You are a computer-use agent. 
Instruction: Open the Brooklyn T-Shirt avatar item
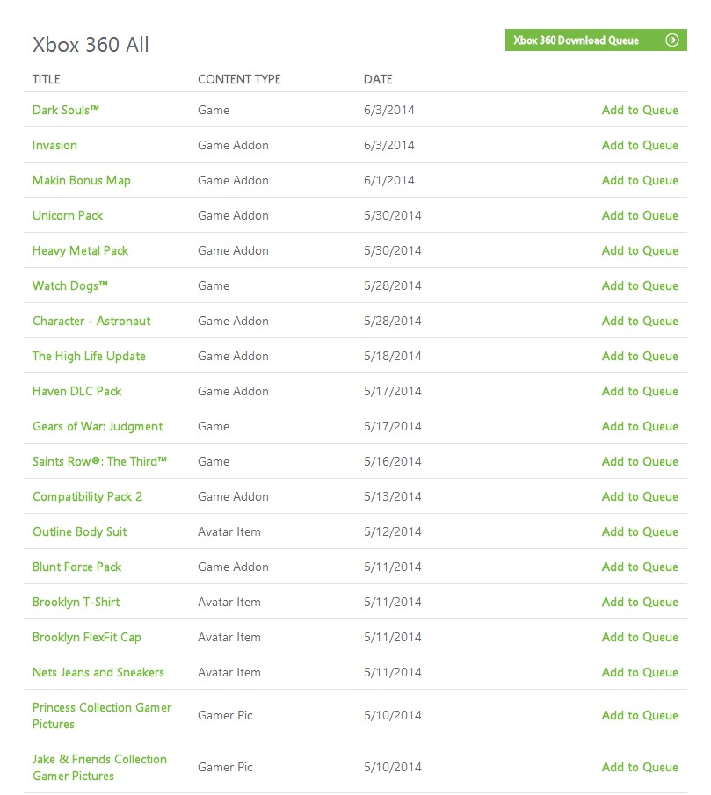click(x=76, y=603)
